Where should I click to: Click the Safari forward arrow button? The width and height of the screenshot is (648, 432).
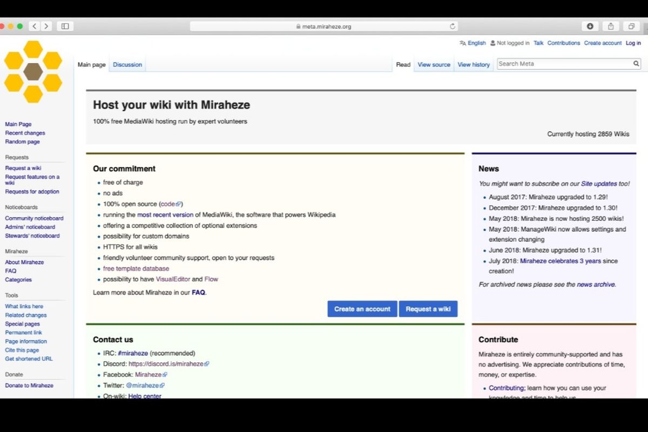(x=46, y=26)
